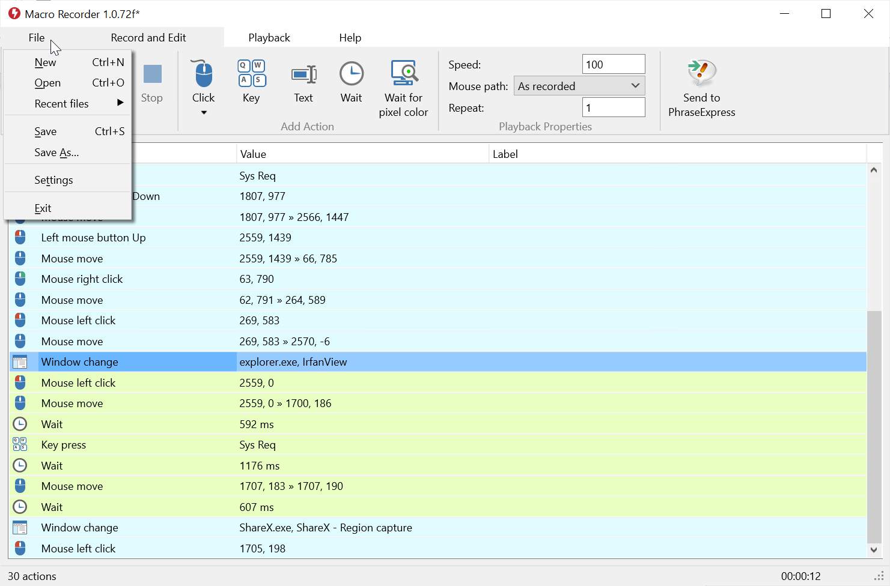This screenshot has height=586, width=890.
Task: Open the Help tab
Action: click(350, 37)
